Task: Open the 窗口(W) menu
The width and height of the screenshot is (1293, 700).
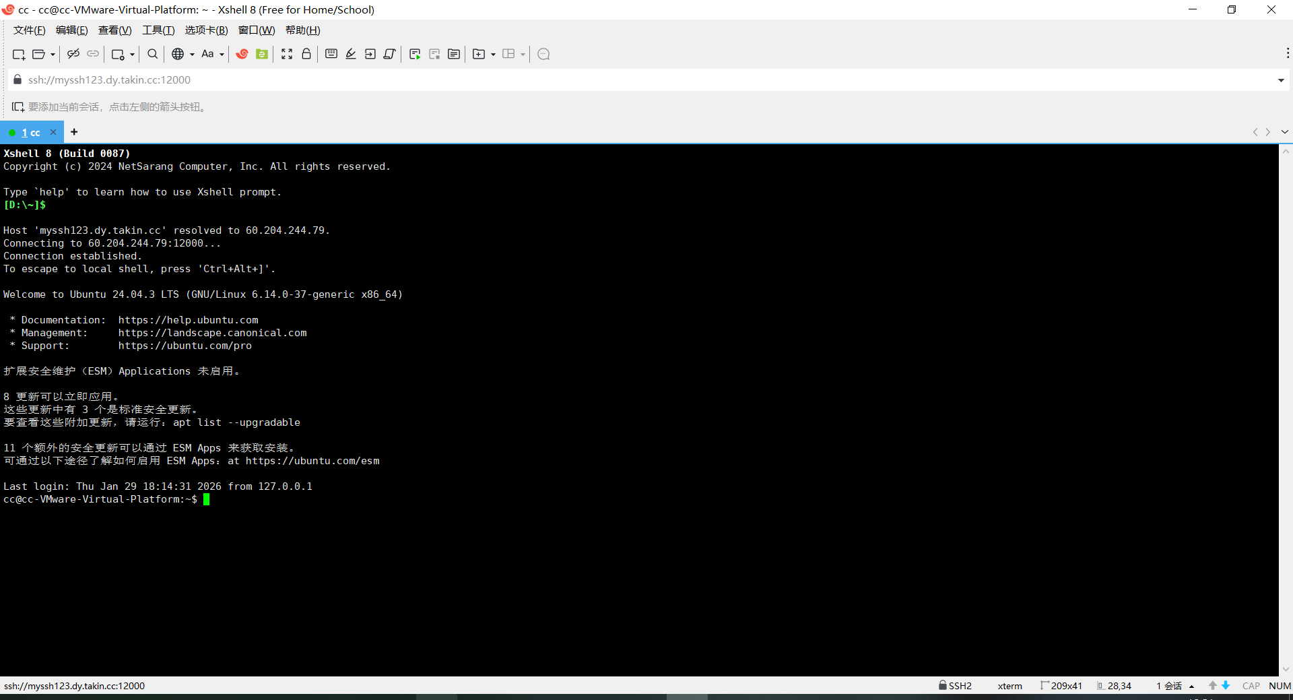Action: 257,30
